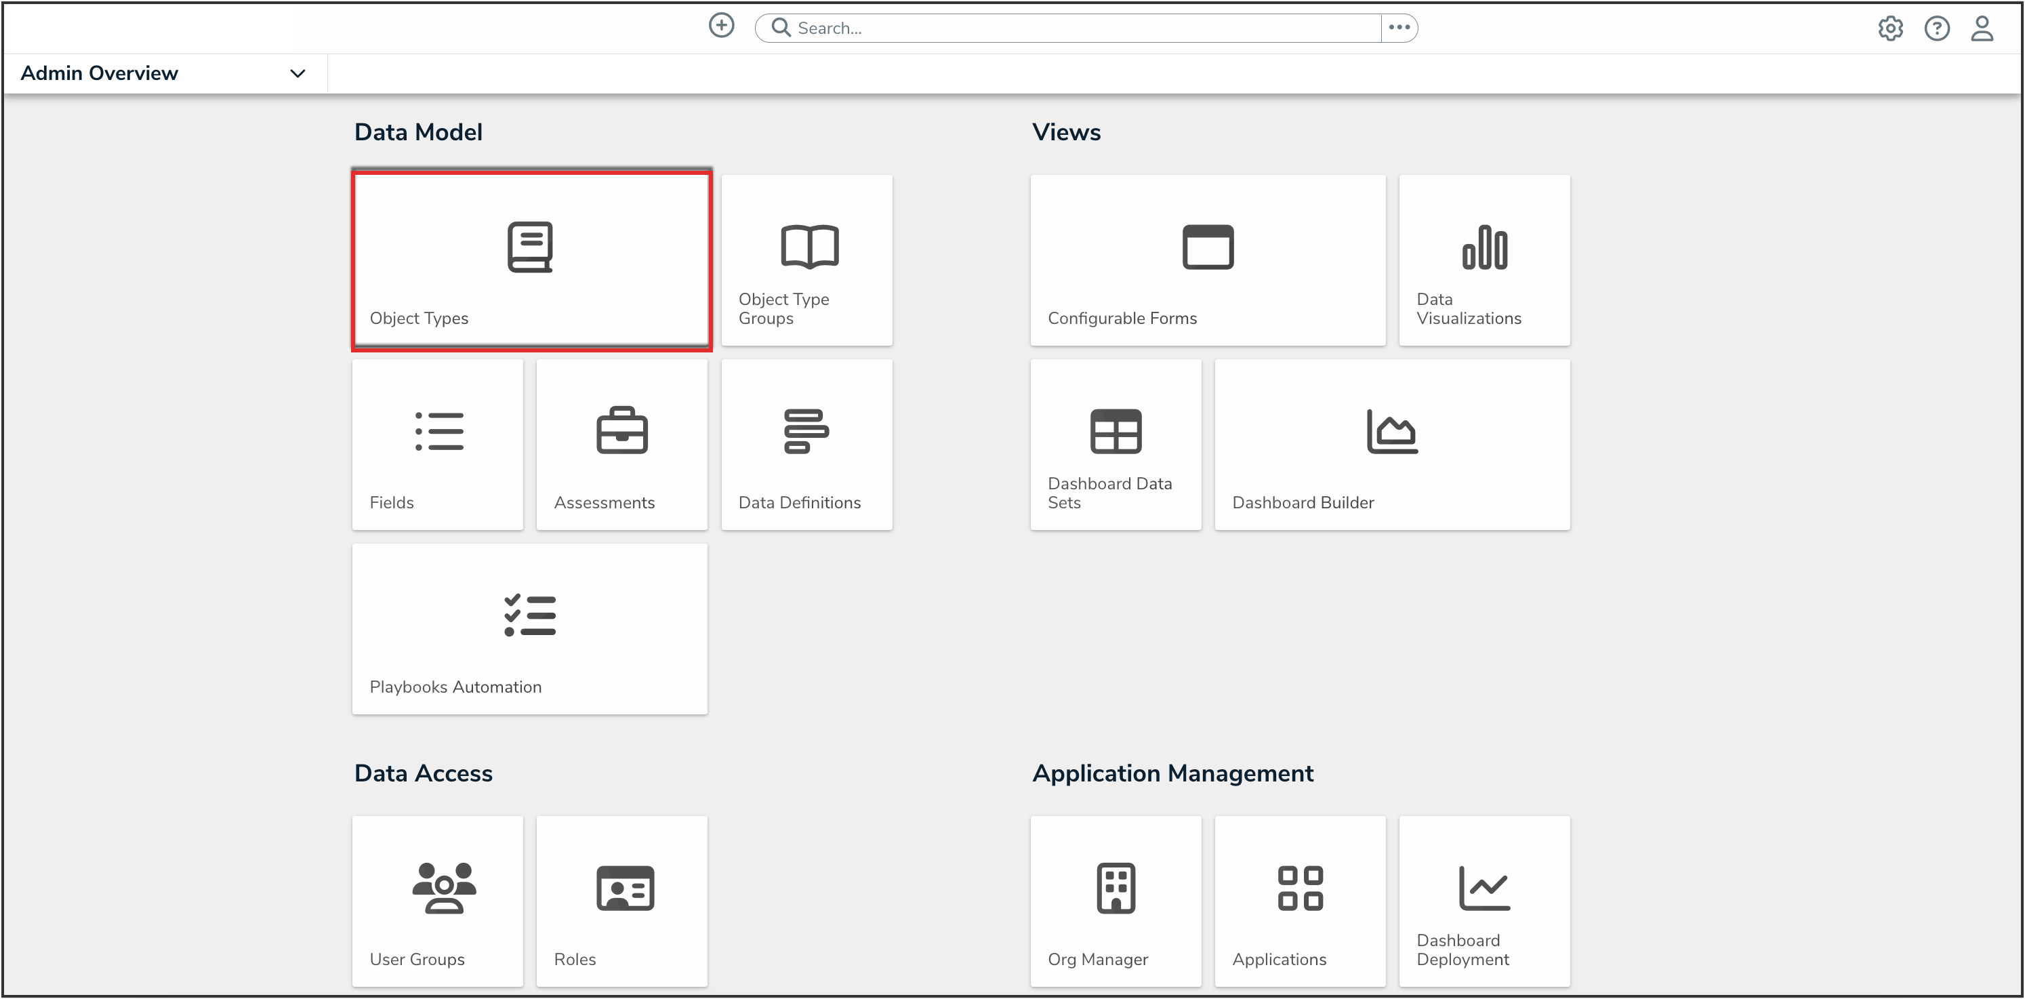Open the Data Visualizations tile

pyautogui.click(x=1484, y=260)
